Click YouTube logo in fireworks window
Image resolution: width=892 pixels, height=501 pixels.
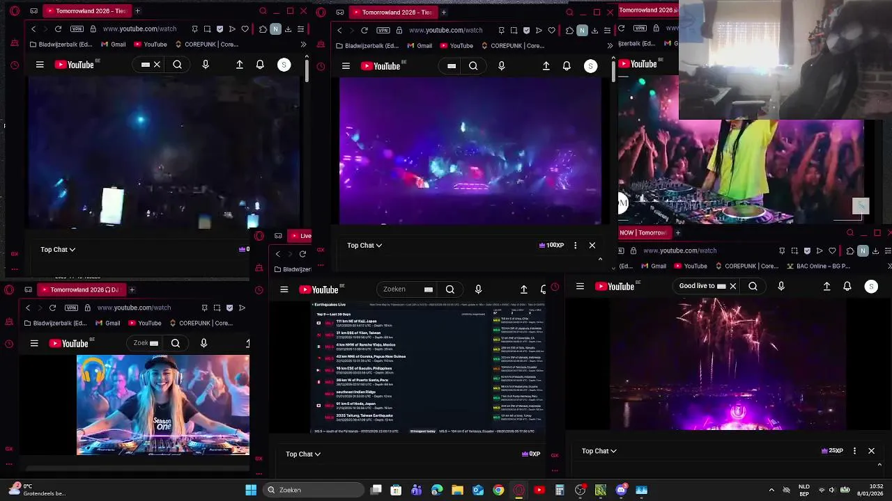[614, 286]
